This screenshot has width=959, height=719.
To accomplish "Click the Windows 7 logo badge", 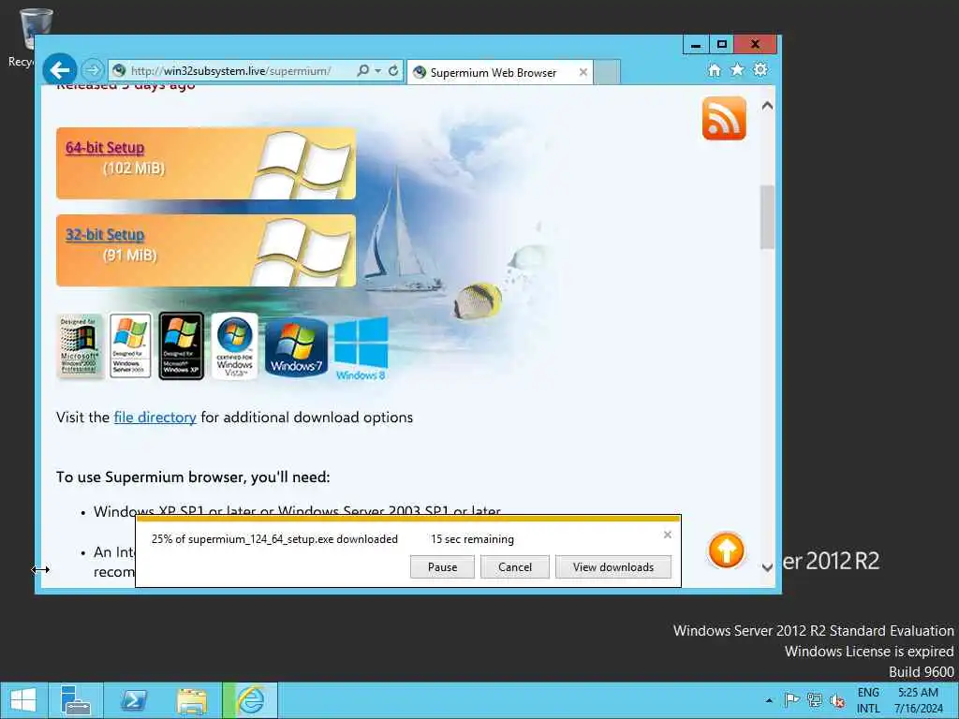I will (x=296, y=346).
